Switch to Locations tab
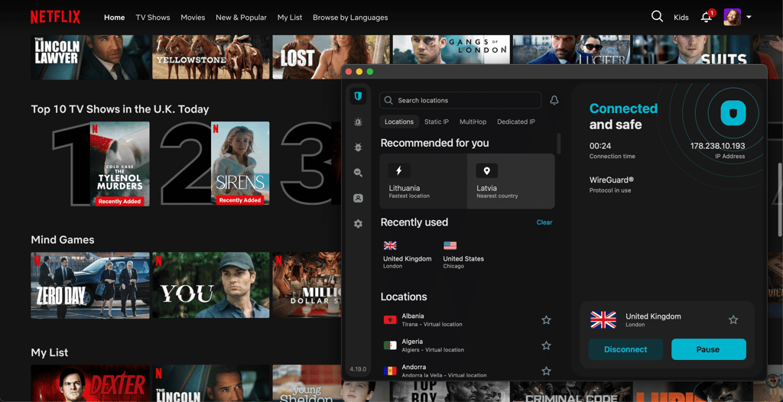 coord(399,122)
